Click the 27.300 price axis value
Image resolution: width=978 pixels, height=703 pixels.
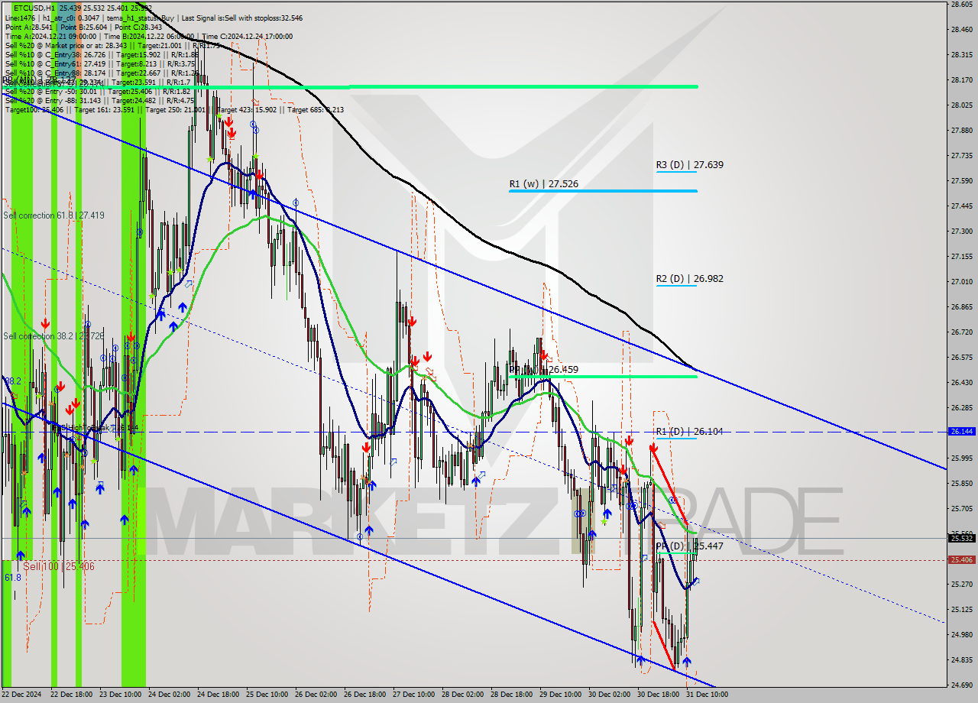960,231
